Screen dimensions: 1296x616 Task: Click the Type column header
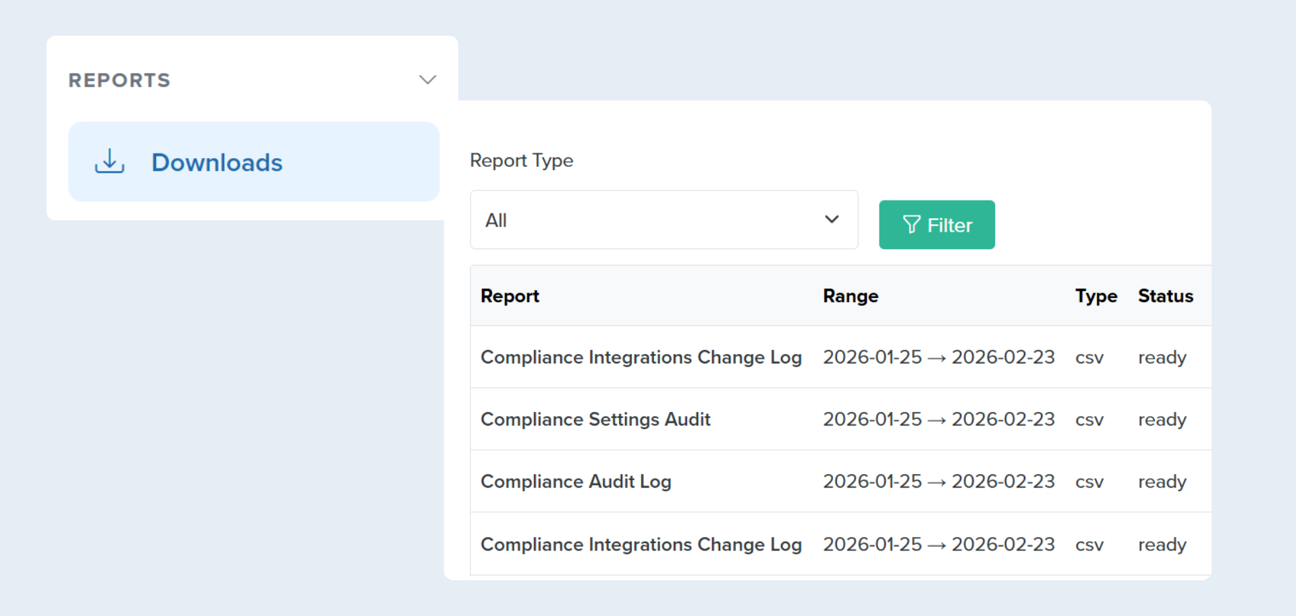coord(1096,296)
